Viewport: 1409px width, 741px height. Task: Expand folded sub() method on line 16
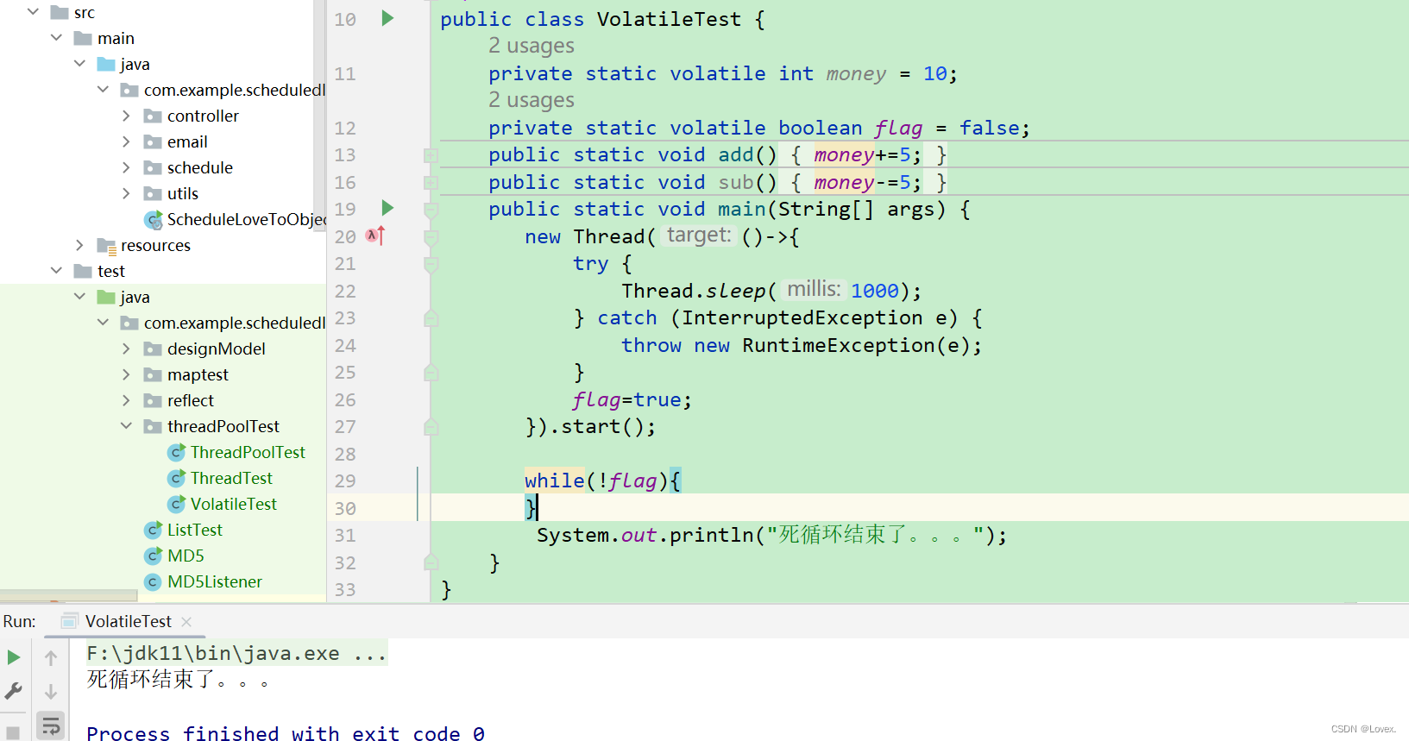[x=431, y=183]
